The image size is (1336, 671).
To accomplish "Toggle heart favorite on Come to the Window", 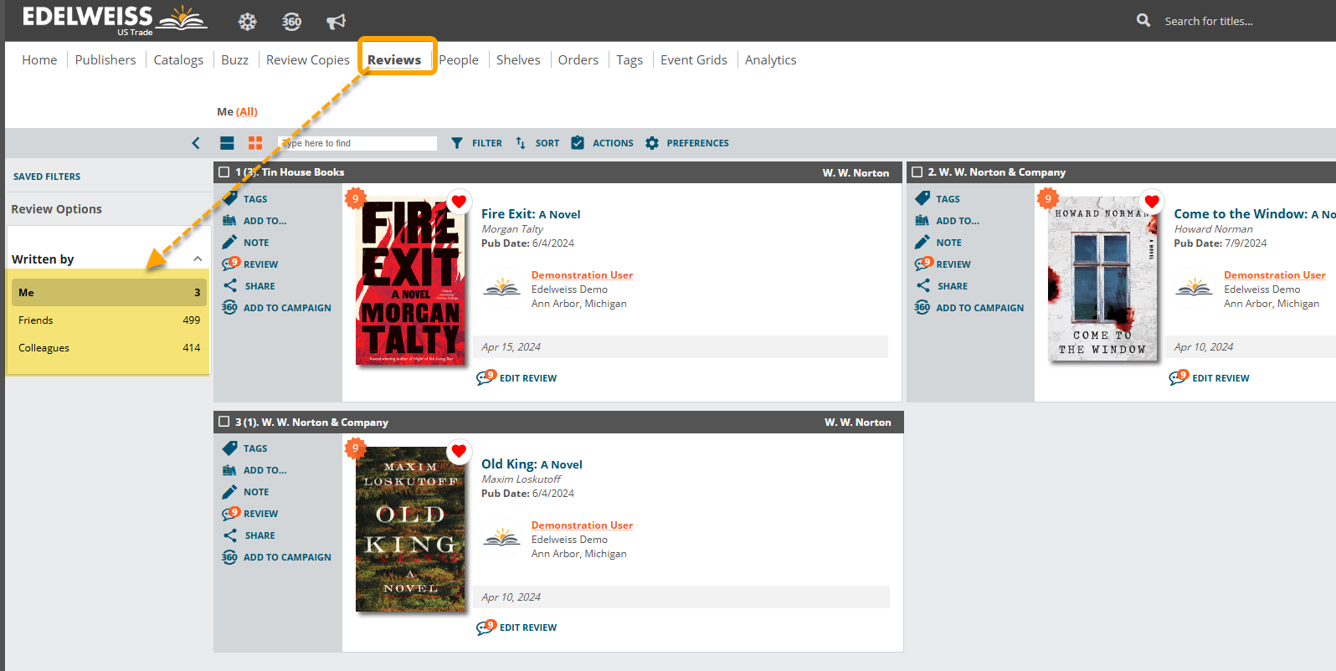I will tap(1152, 201).
